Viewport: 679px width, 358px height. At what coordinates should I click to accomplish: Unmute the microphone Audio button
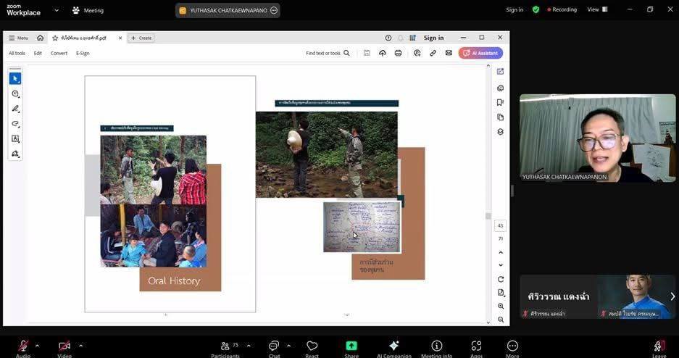(23, 346)
